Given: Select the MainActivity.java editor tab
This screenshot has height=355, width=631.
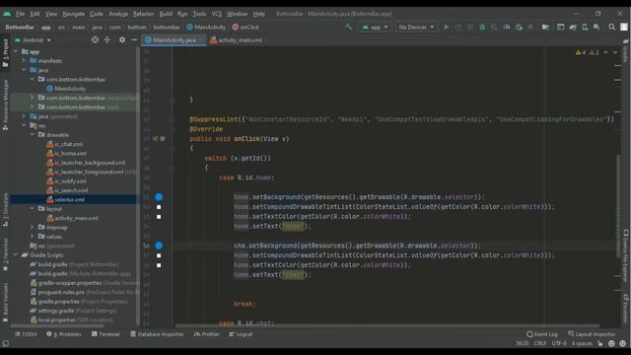Looking at the screenshot, I should pyautogui.click(x=174, y=39).
